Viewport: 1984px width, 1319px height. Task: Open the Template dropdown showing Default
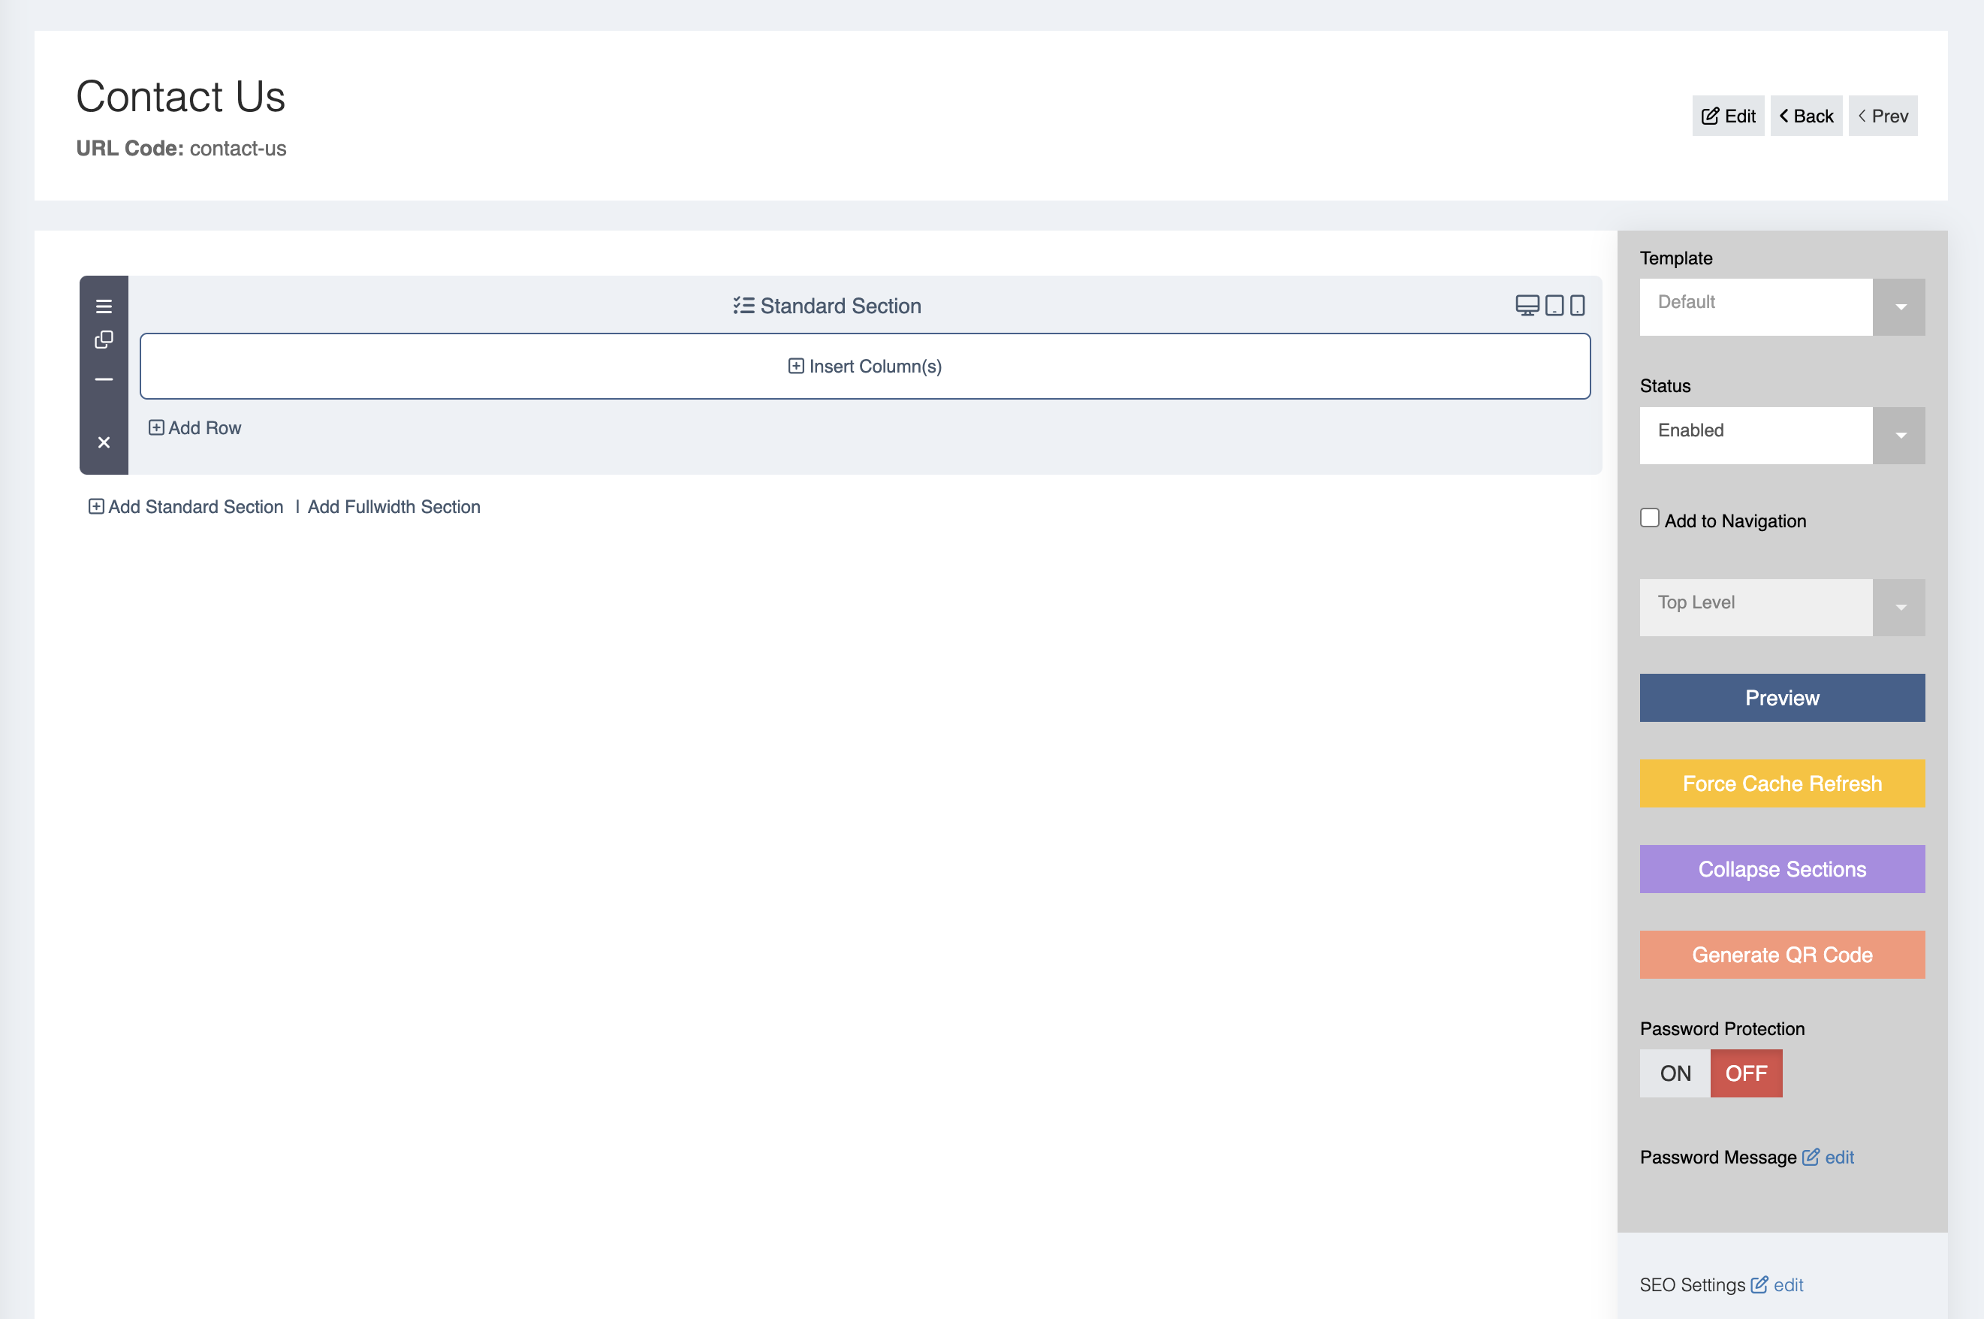point(1781,307)
